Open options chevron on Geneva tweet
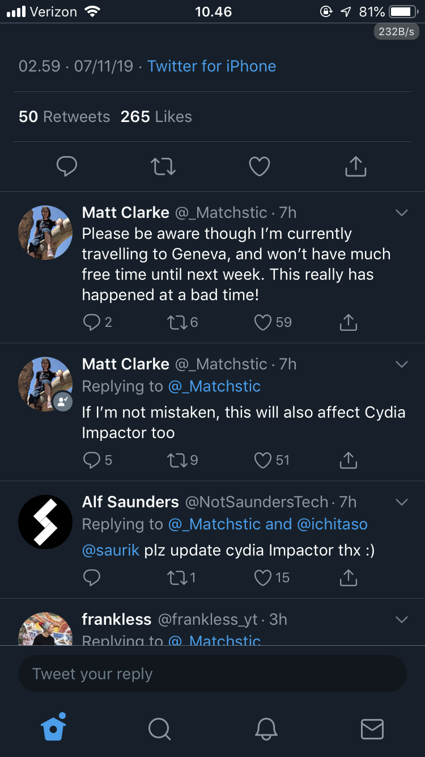 [x=402, y=213]
